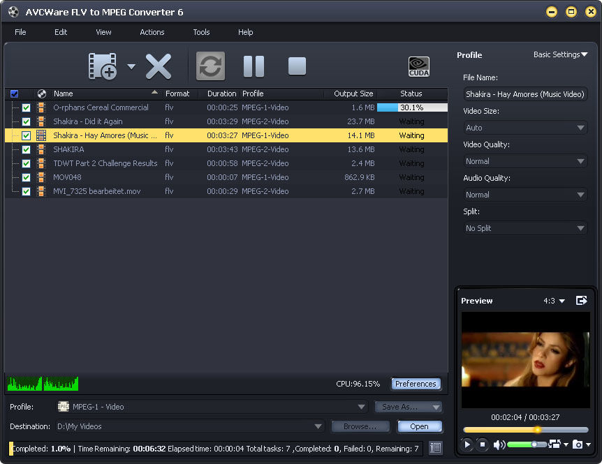Click the preview compare-mode icon
Viewport: 602px width, 464px height.
tap(555, 444)
